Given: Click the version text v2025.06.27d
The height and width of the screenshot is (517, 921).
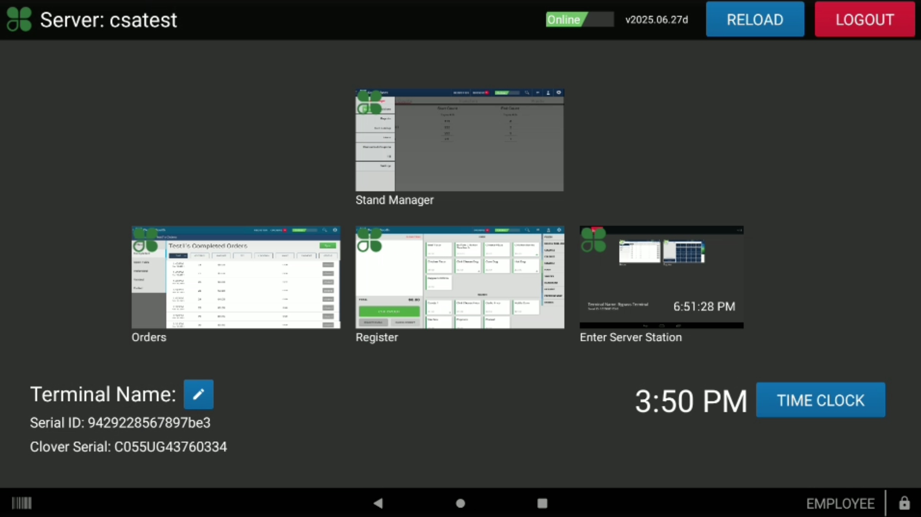Looking at the screenshot, I should point(657,20).
